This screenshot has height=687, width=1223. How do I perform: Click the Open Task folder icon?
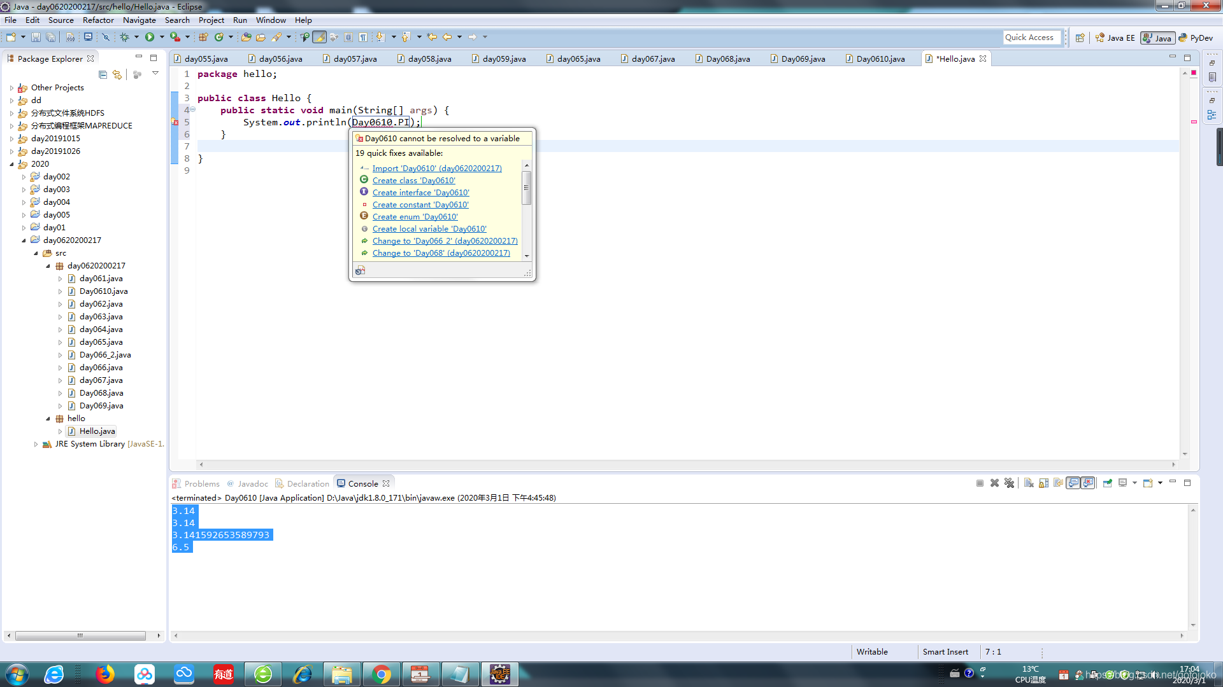point(261,38)
